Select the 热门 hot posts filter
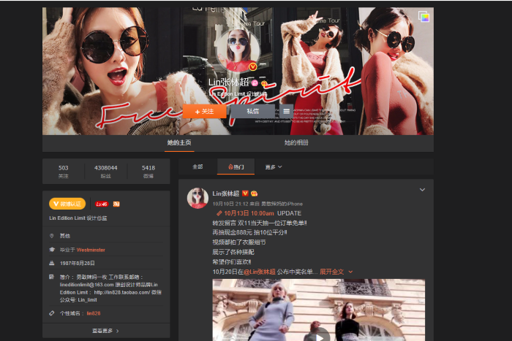Image resolution: width=512 pixels, height=341 pixels. coord(236,166)
